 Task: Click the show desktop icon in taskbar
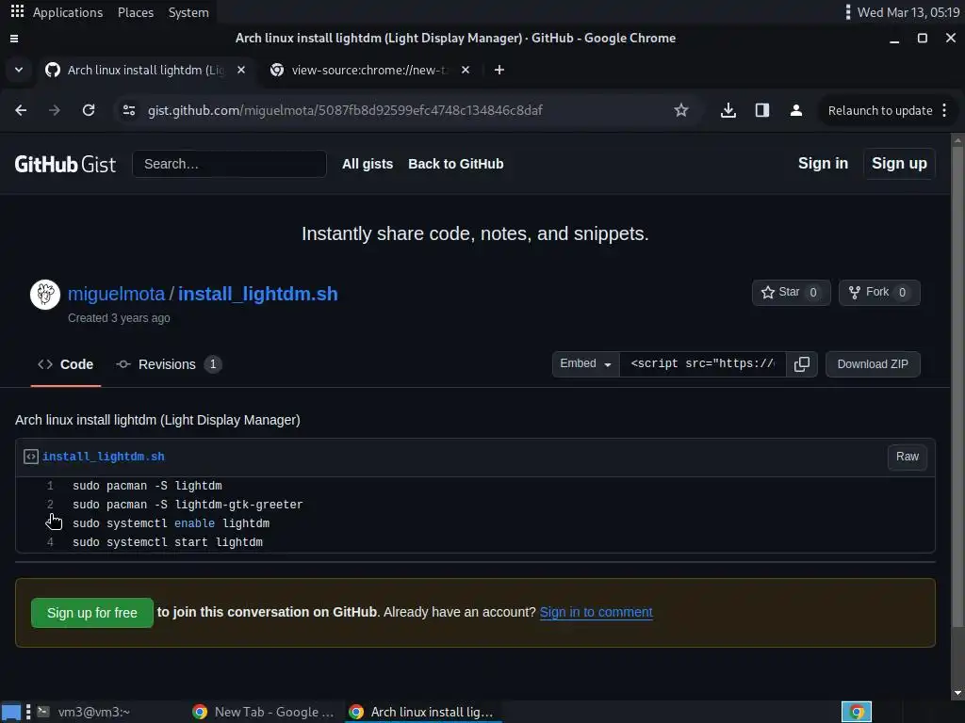pyautogui.click(x=11, y=712)
